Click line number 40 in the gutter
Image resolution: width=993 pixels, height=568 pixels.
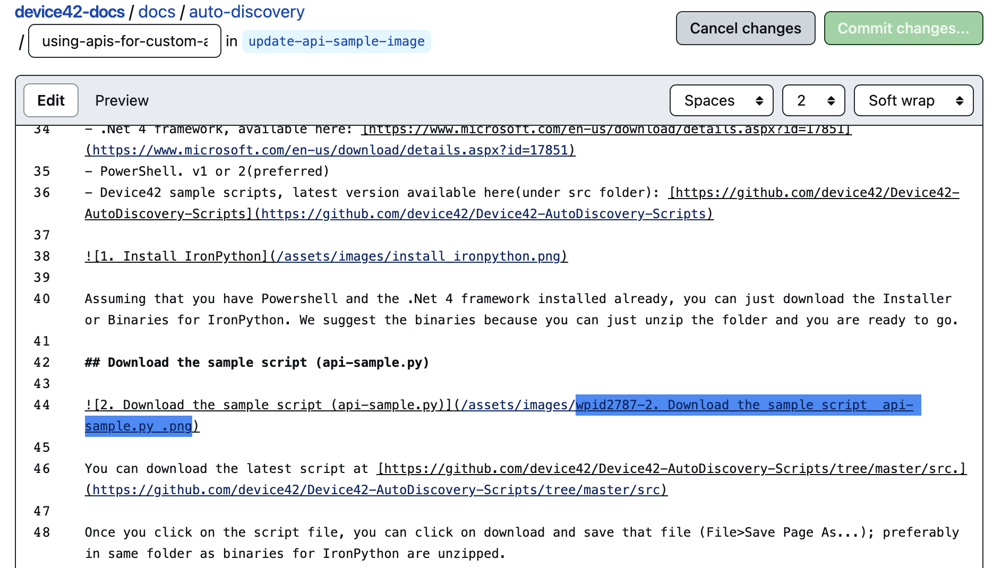point(41,299)
